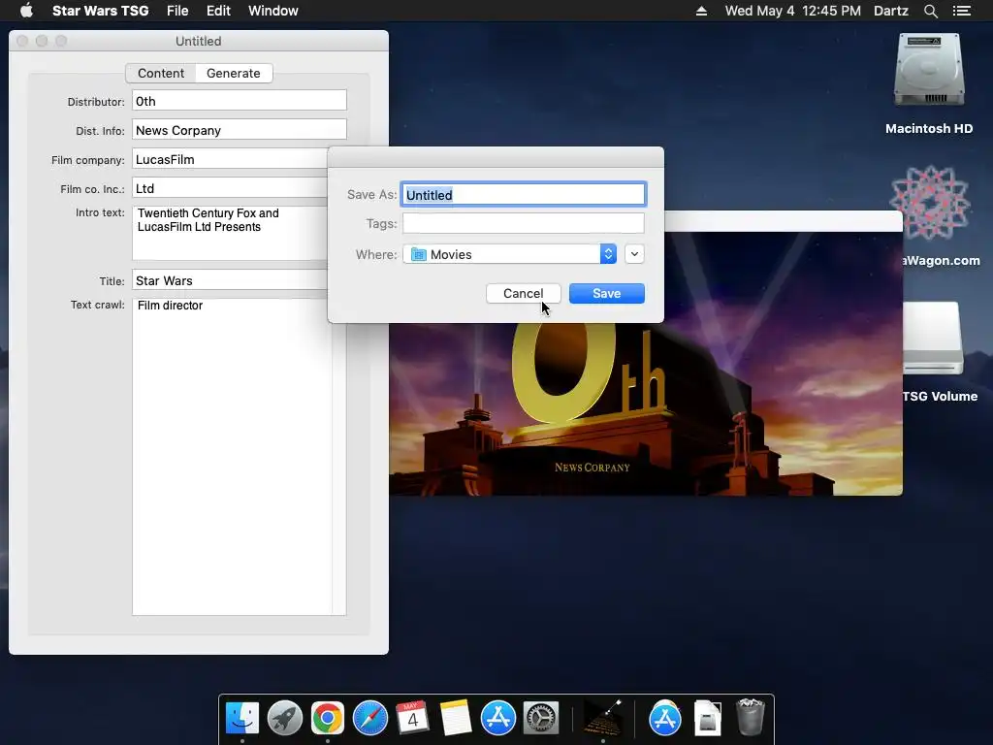
Task: Open the Edit menu
Action: pyautogui.click(x=218, y=11)
